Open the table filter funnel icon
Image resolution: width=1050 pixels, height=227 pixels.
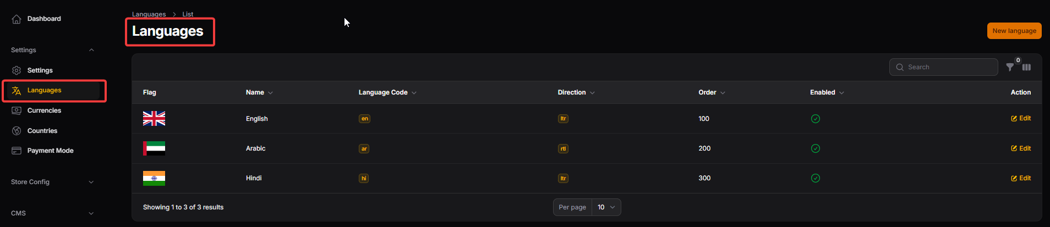click(1010, 67)
